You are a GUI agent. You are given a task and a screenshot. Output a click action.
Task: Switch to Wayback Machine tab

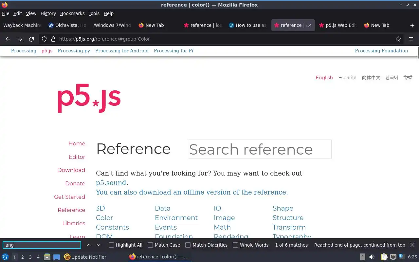[22, 25]
